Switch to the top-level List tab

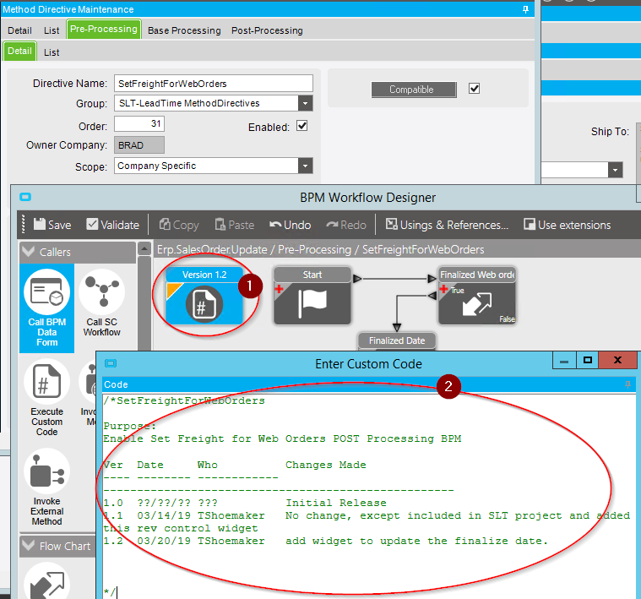click(x=52, y=30)
